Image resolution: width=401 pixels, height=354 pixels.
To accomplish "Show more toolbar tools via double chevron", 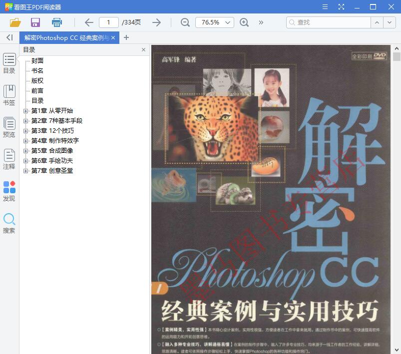I will (261, 22).
